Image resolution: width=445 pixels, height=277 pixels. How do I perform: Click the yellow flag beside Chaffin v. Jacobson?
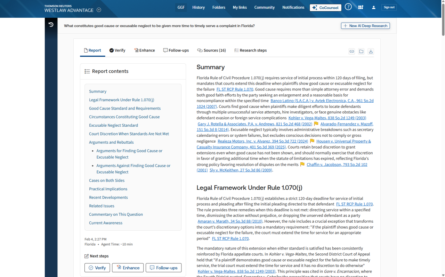click(x=302, y=165)
